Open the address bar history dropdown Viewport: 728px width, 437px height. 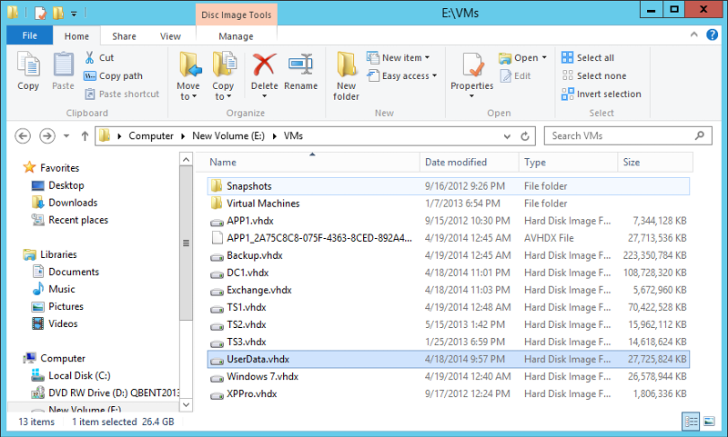point(507,136)
